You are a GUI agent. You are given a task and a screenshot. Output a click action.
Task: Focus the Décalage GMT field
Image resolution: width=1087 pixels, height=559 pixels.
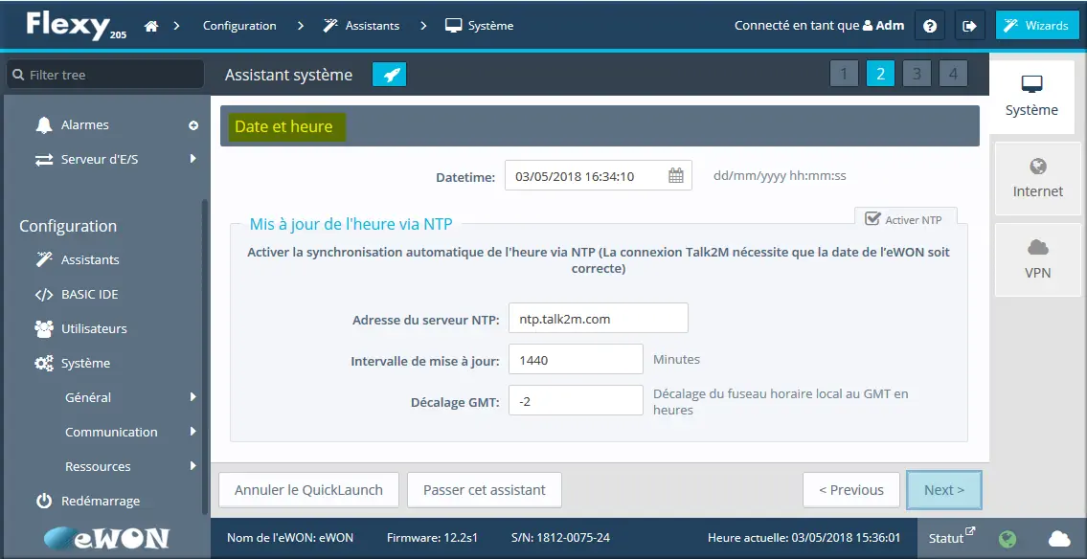tap(577, 400)
